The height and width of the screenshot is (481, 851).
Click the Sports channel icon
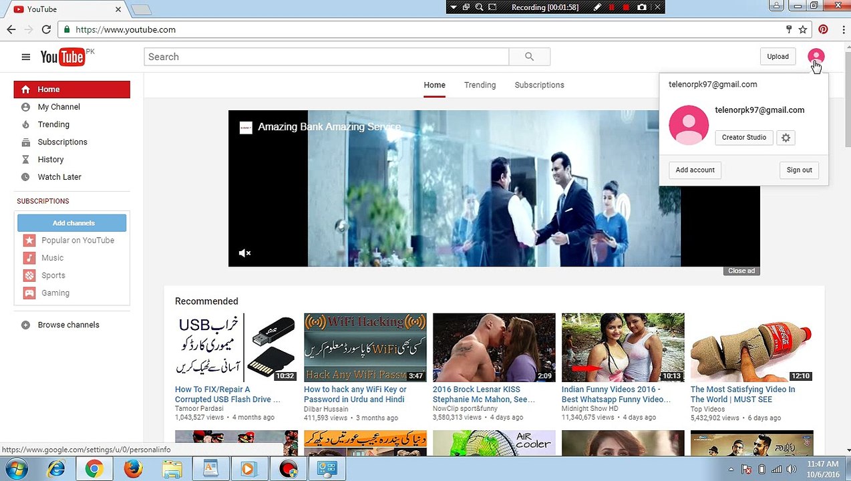(x=29, y=275)
